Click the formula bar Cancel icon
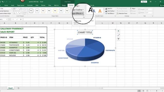The width and height of the screenshot is (164, 92). (13, 19)
